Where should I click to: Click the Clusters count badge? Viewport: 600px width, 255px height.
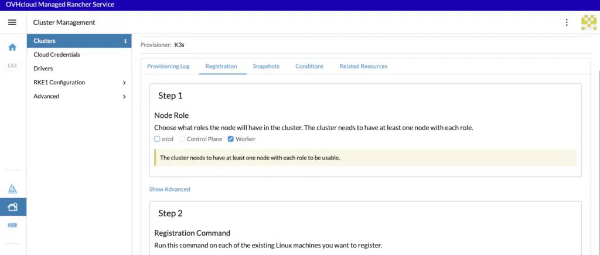click(125, 41)
